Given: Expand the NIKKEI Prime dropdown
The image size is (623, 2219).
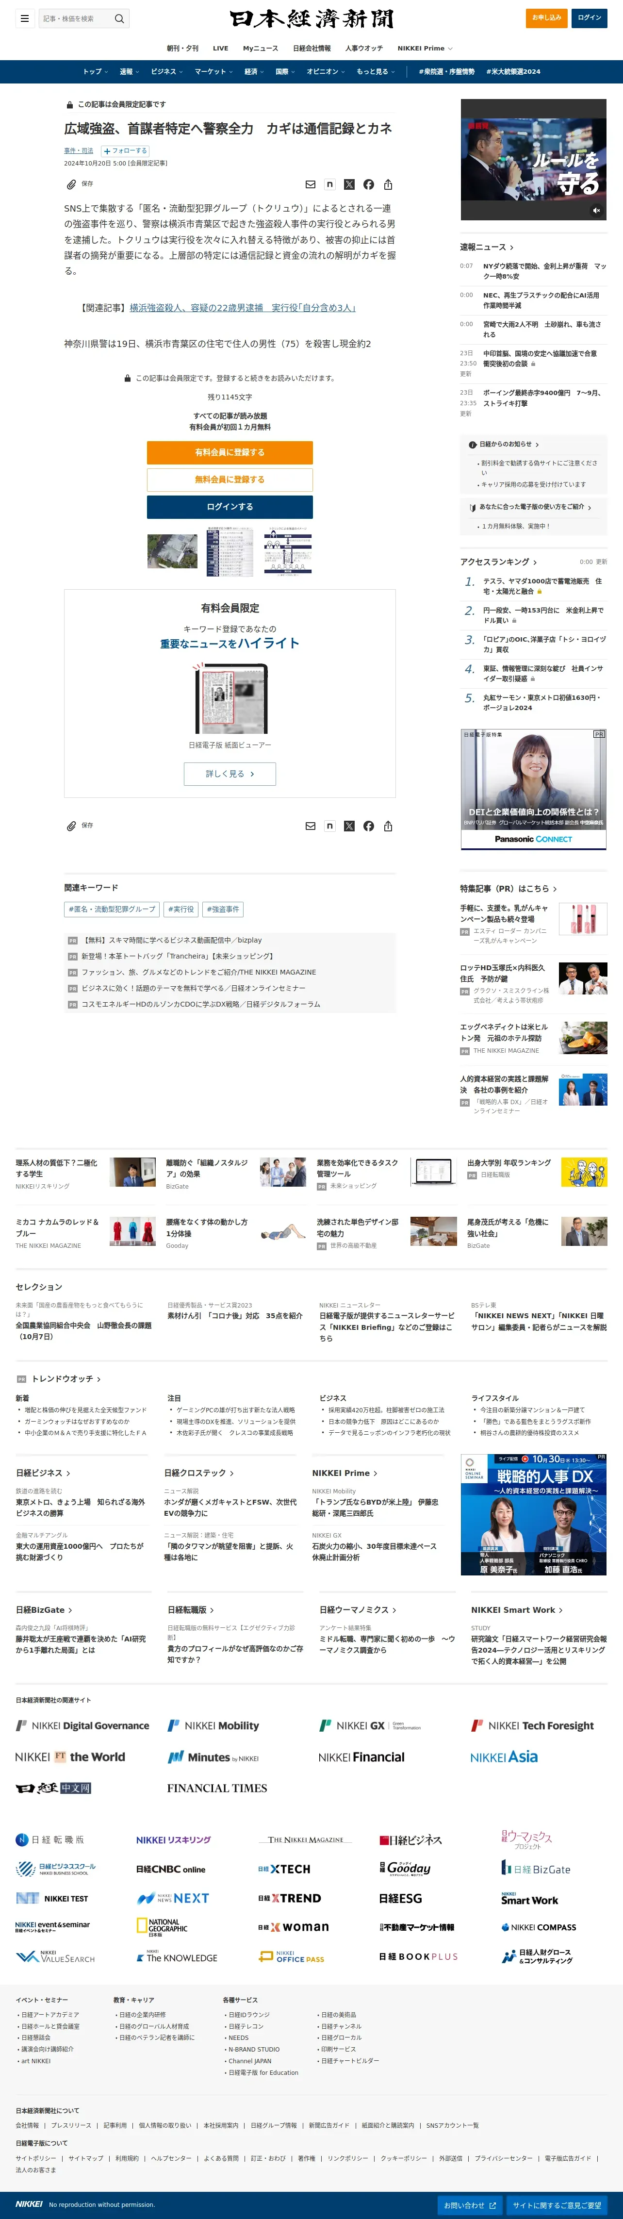Looking at the screenshot, I should point(424,48).
